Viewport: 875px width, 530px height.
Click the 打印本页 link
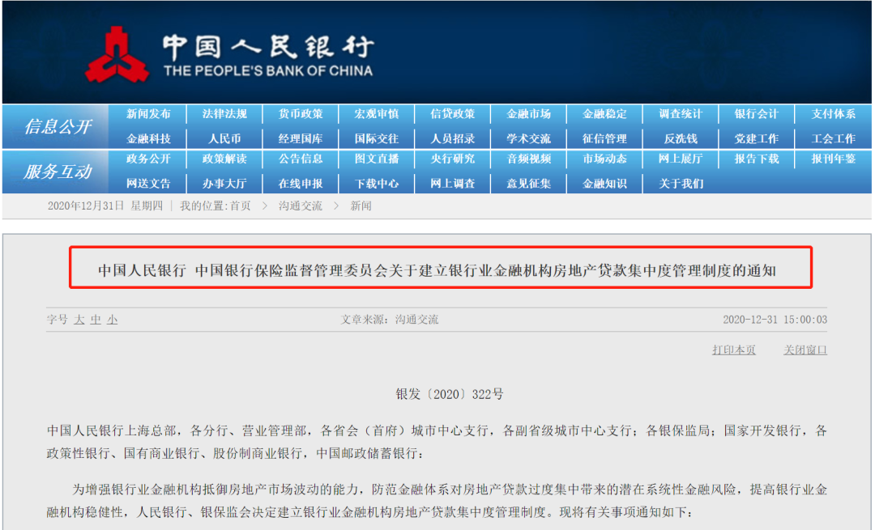(734, 350)
